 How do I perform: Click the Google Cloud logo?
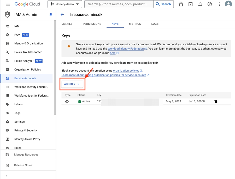tap(27, 4)
